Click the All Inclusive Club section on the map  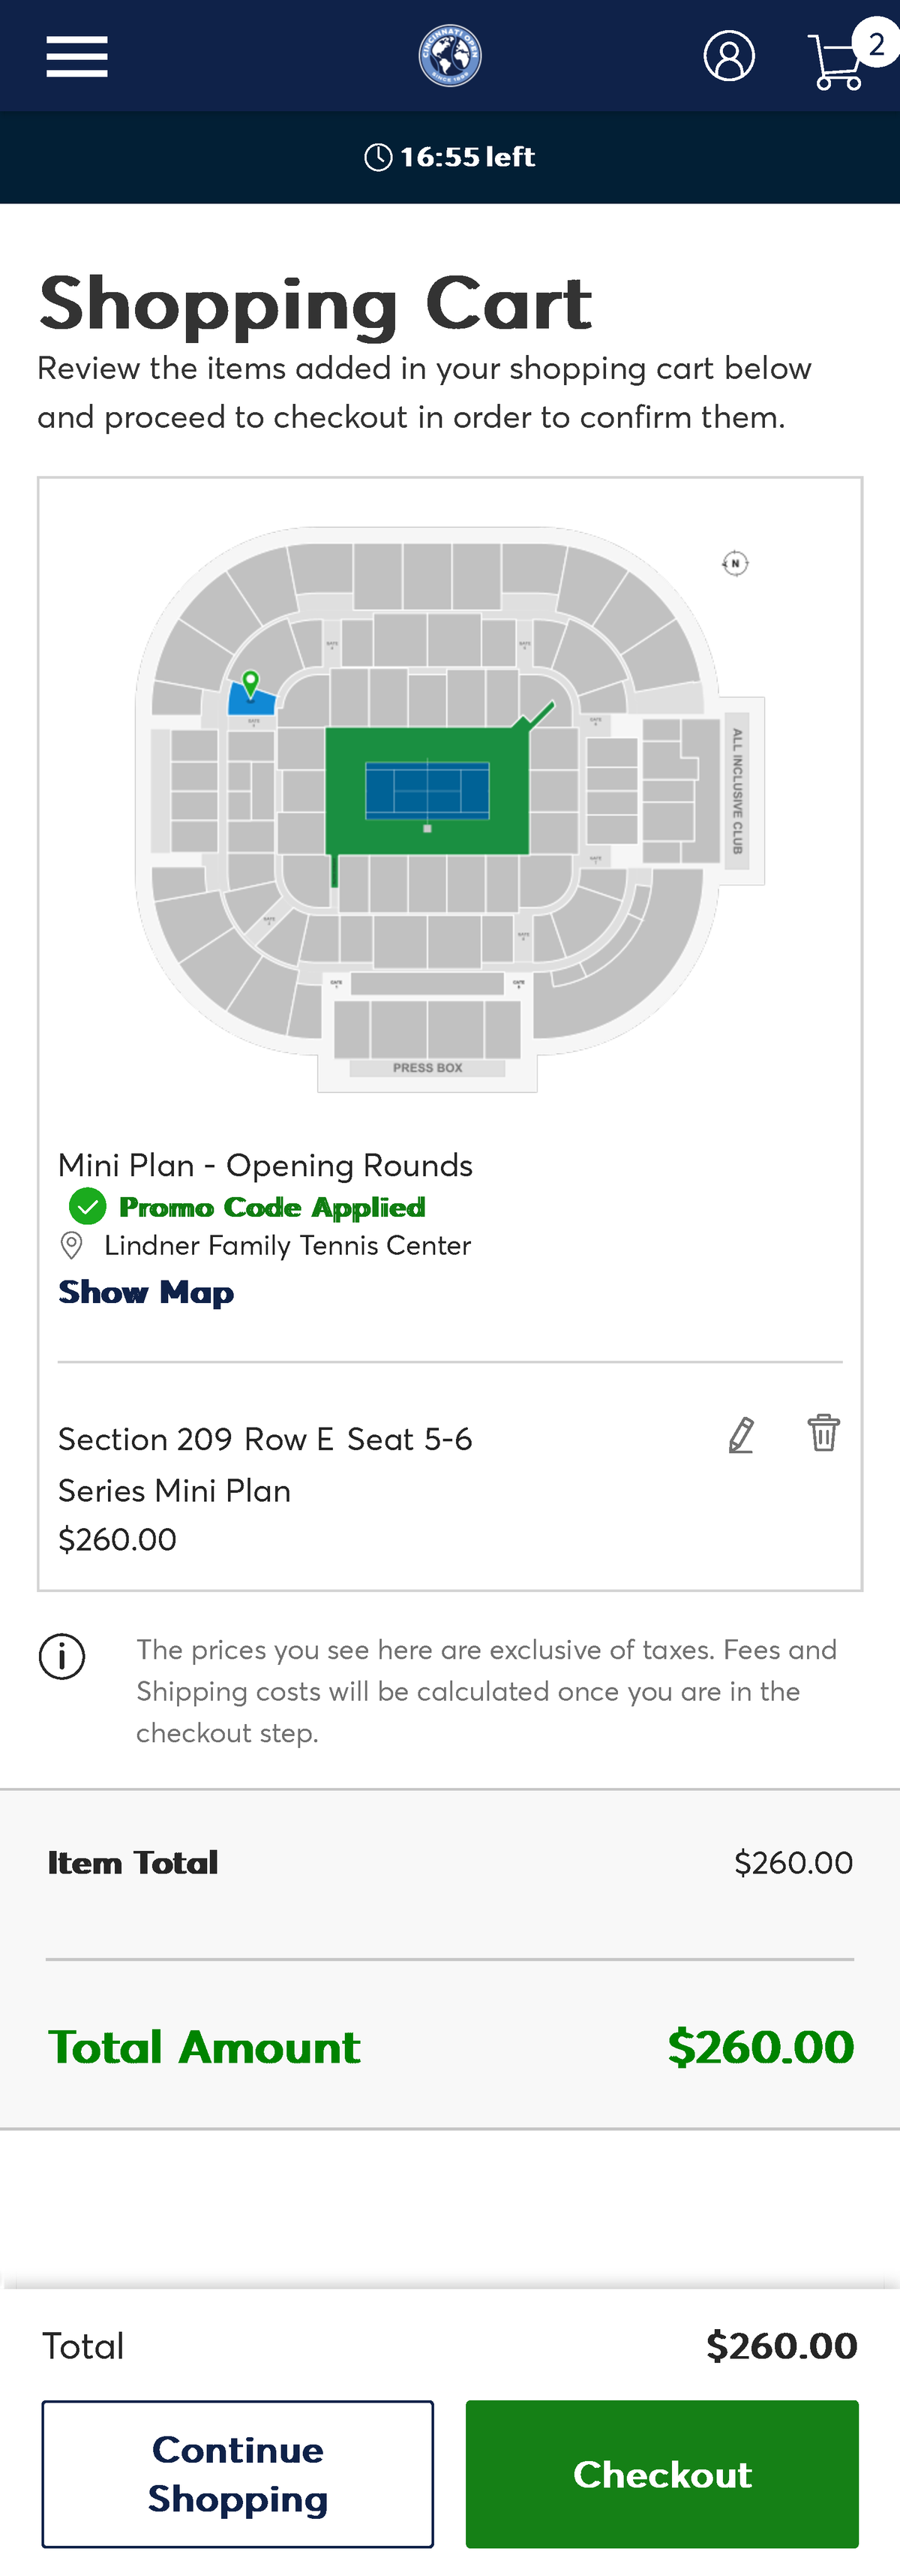736,789
